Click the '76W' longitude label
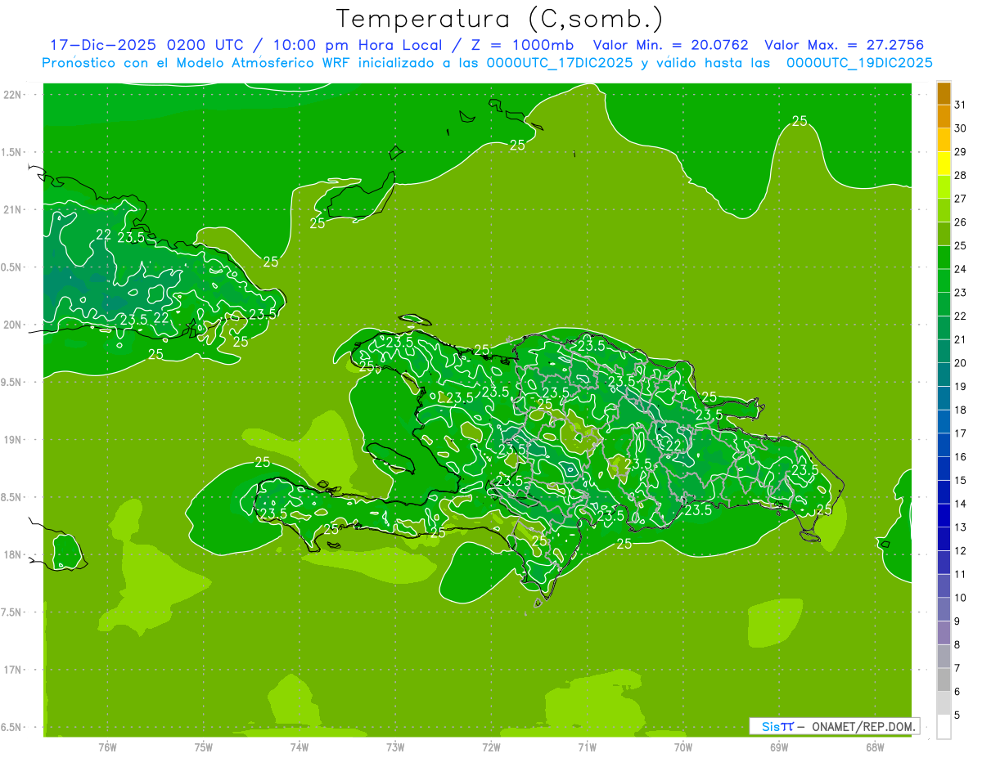The image size is (982, 758). click(107, 747)
